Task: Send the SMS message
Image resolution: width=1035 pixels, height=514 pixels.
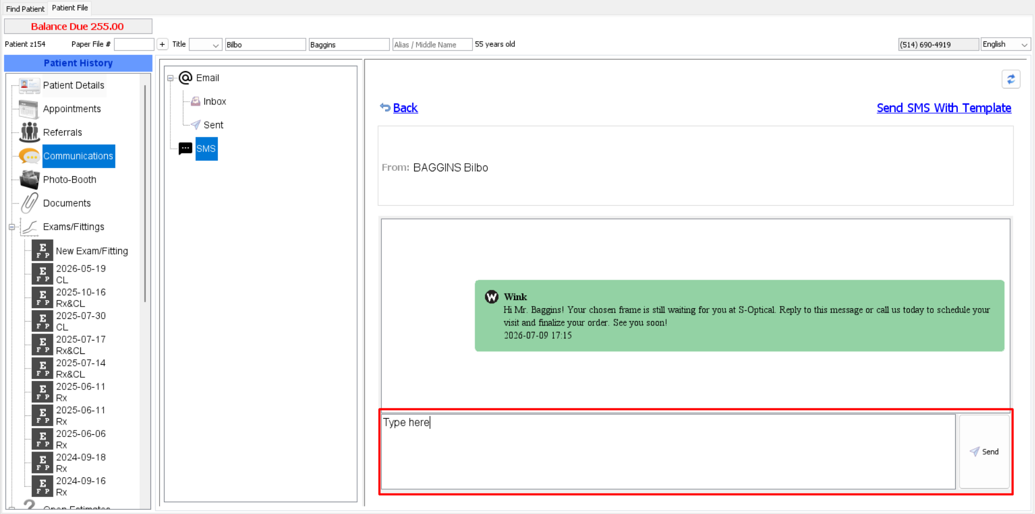Action: (984, 452)
